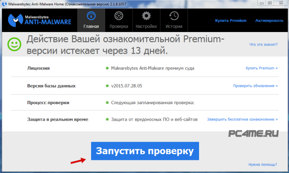Start scan with Запустить проверку button

(145, 151)
